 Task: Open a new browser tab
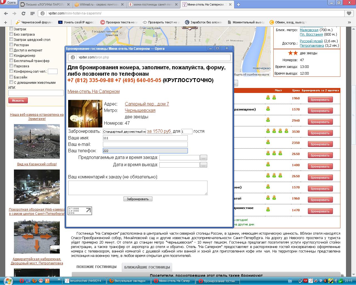238,4
